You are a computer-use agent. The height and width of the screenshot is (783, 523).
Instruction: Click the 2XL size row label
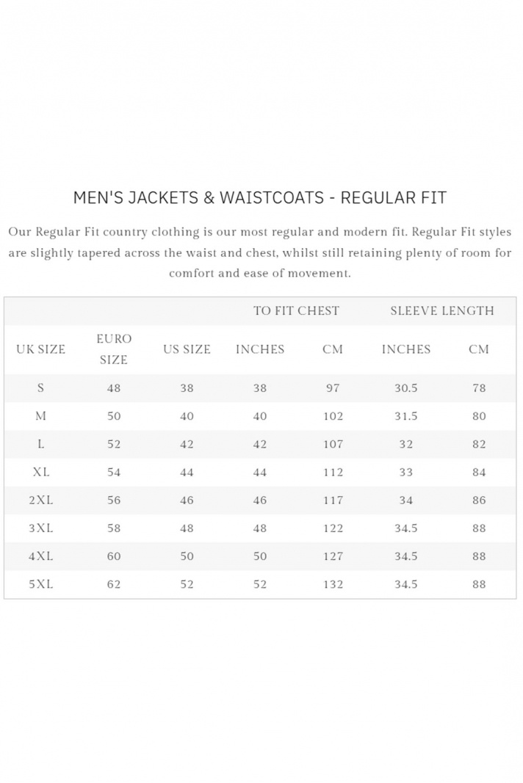[41, 500]
